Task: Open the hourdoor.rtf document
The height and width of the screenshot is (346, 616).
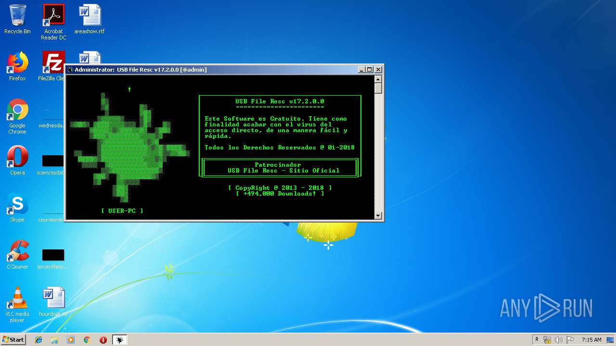Action: click(53, 302)
